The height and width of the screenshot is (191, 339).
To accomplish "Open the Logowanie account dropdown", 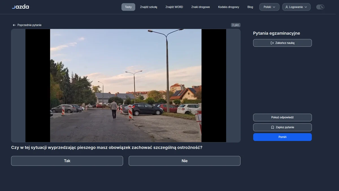I will tap(296, 7).
